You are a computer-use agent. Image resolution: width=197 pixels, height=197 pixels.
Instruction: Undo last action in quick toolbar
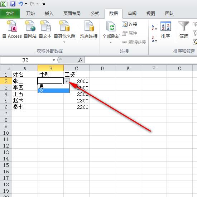click(21, 4)
